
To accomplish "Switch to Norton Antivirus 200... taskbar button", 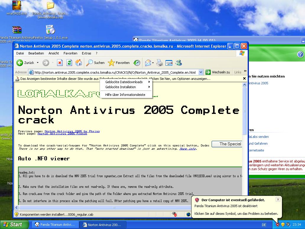I will pyautogui.click(x=103, y=225).
